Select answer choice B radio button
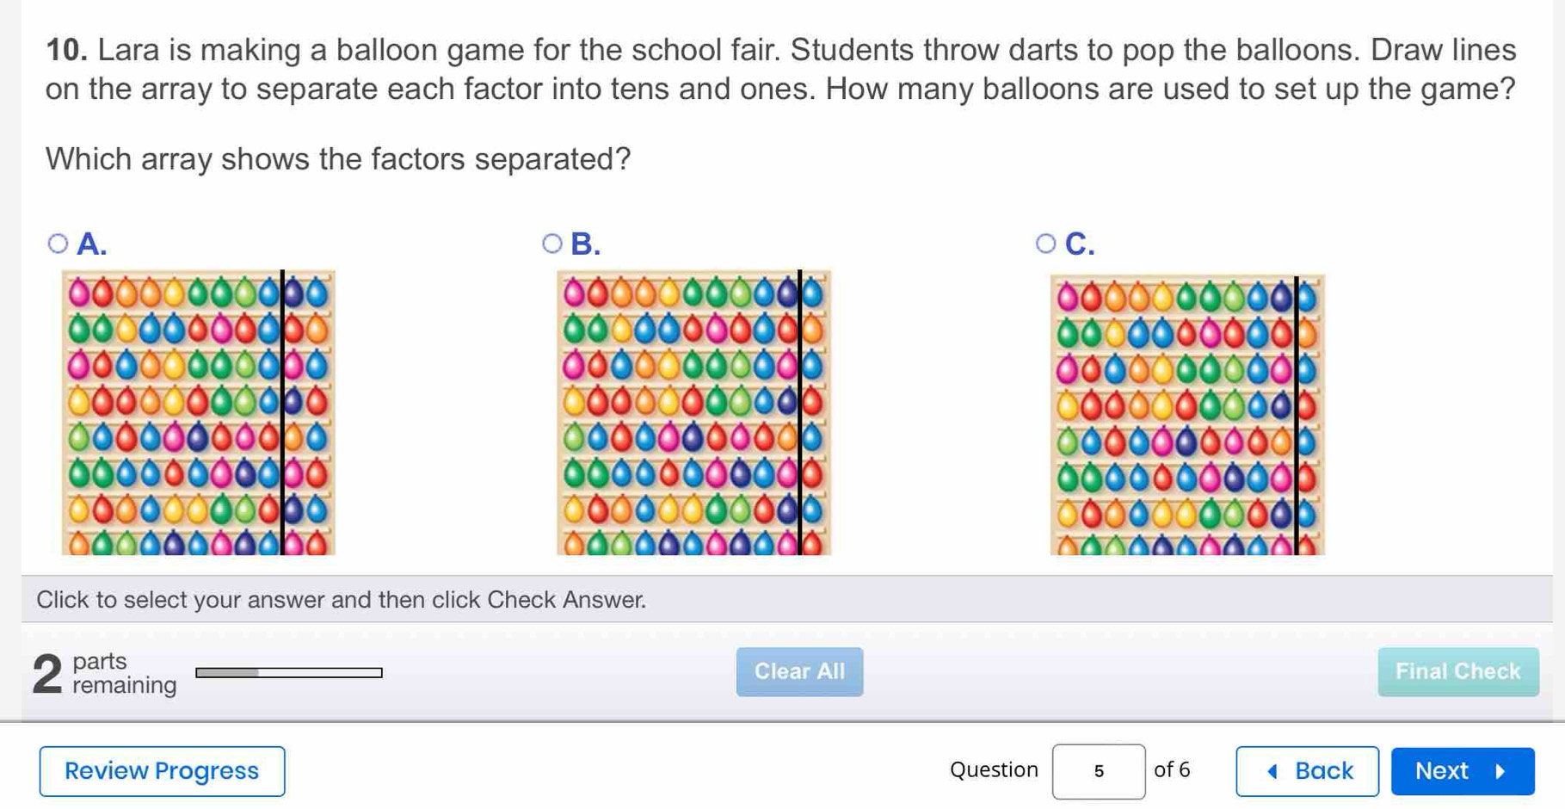The height and width of the screenshot is (809, 1565). 553,244
